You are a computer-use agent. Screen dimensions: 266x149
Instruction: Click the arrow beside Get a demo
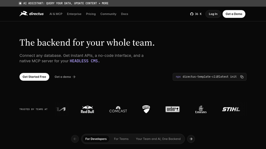coord(74,77)
